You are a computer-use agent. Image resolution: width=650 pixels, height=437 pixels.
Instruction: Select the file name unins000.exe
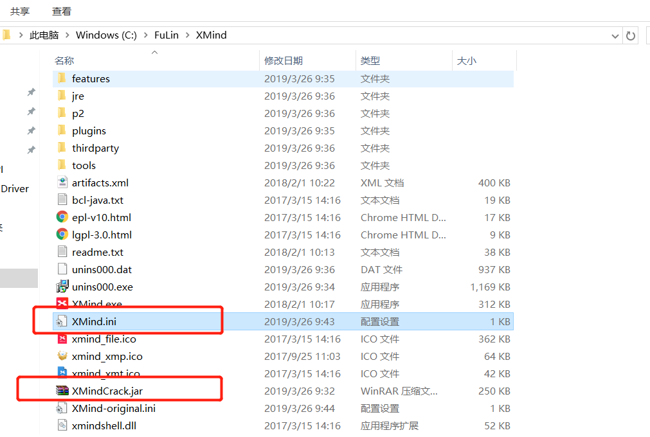[102, 287]
